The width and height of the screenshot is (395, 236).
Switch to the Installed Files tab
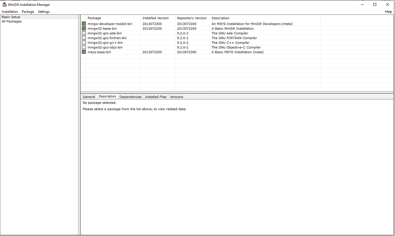(x=156, y=97)
